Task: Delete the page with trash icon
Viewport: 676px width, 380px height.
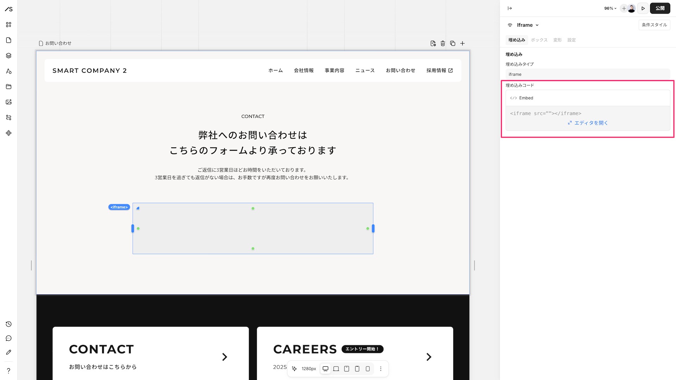Action: 443,43
